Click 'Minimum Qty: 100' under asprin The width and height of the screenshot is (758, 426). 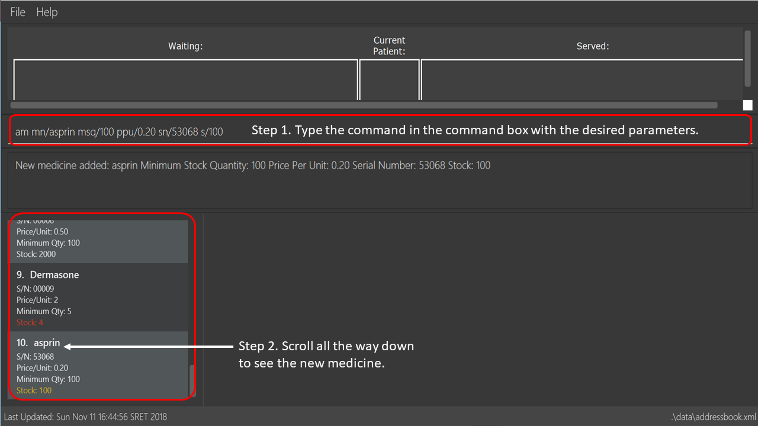[x=48, y=379]
